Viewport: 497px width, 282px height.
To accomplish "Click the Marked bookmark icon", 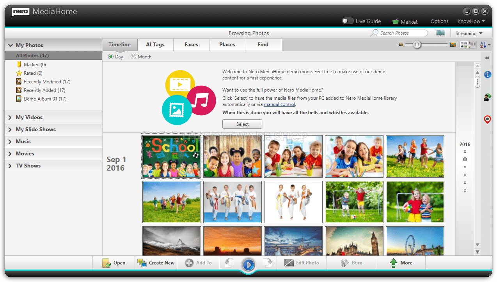I will [x=19, y=64].
